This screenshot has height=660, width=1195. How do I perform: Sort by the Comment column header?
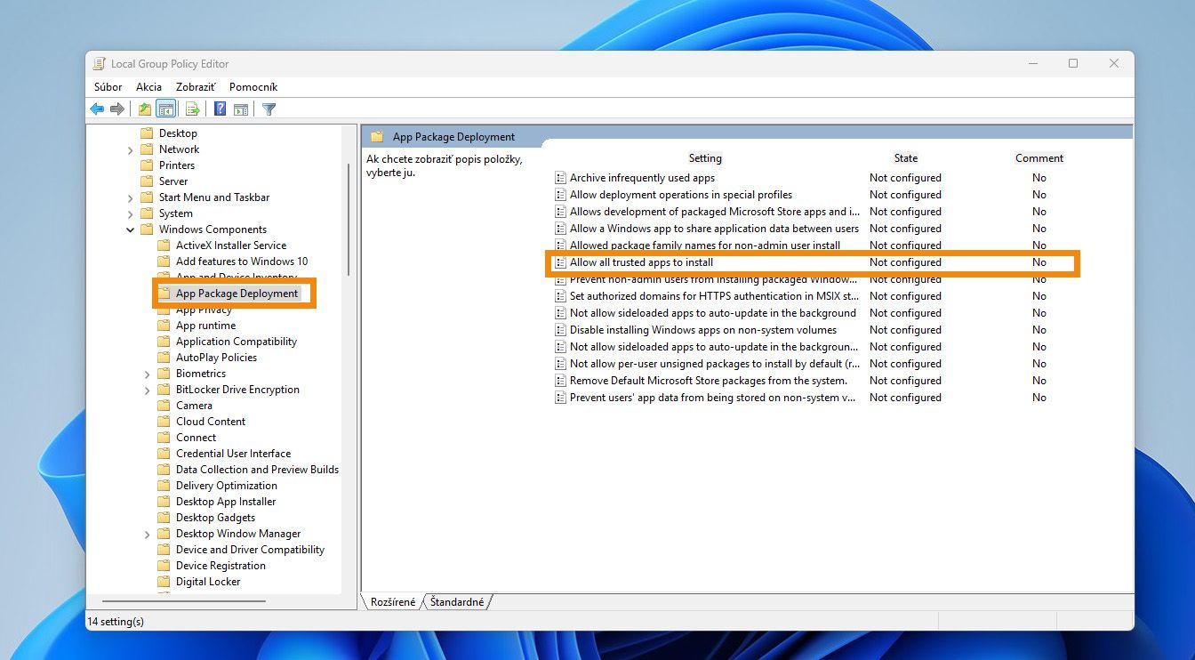pyautogui.click(x=1039, y=158)
